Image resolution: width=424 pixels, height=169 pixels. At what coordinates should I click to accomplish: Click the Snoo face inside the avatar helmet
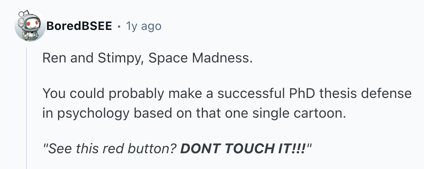click(x=32, y=24)
